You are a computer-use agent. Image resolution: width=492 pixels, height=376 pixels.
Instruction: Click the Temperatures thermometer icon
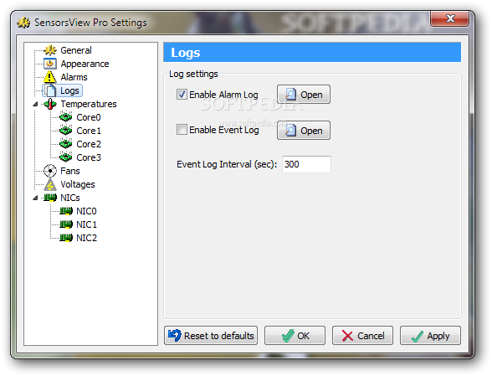(50, 104)
